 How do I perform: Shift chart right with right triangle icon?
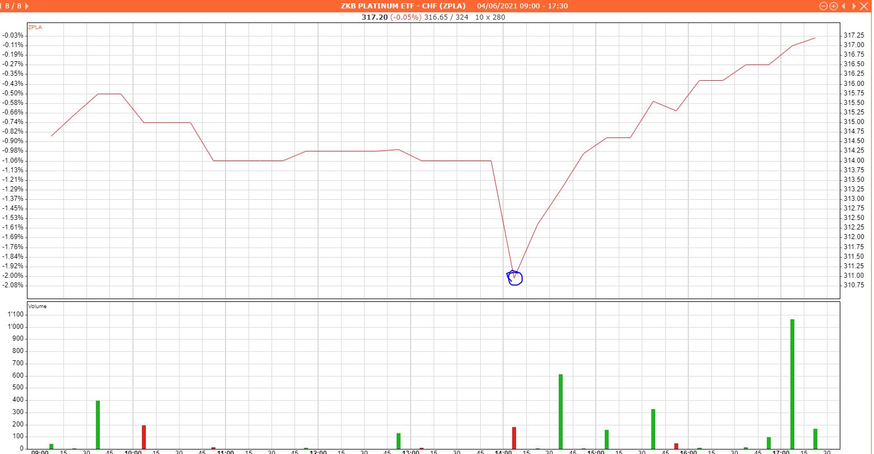tap(854, 6)
